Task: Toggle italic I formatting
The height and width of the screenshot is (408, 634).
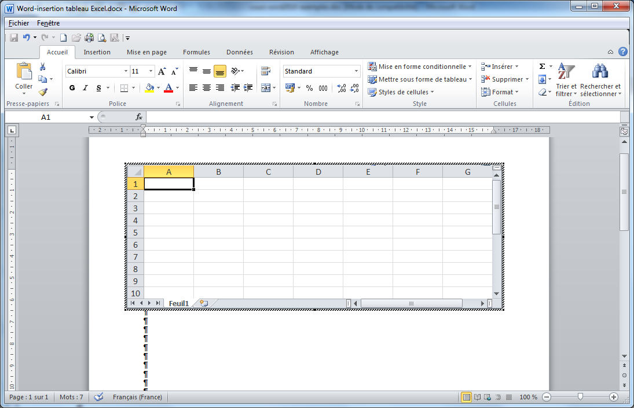Action: pos(85,87)
